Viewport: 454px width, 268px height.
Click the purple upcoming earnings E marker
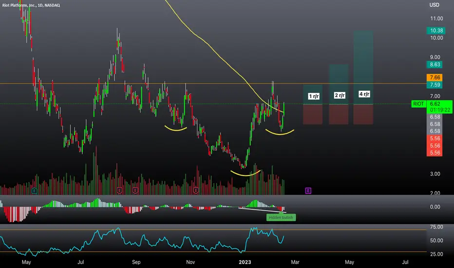pyautogui.click(x=308, y=191)
